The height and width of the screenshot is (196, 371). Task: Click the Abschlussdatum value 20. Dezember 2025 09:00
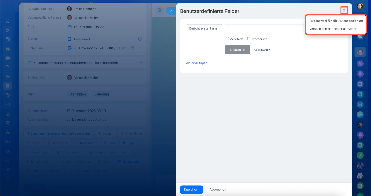point(86,119)
